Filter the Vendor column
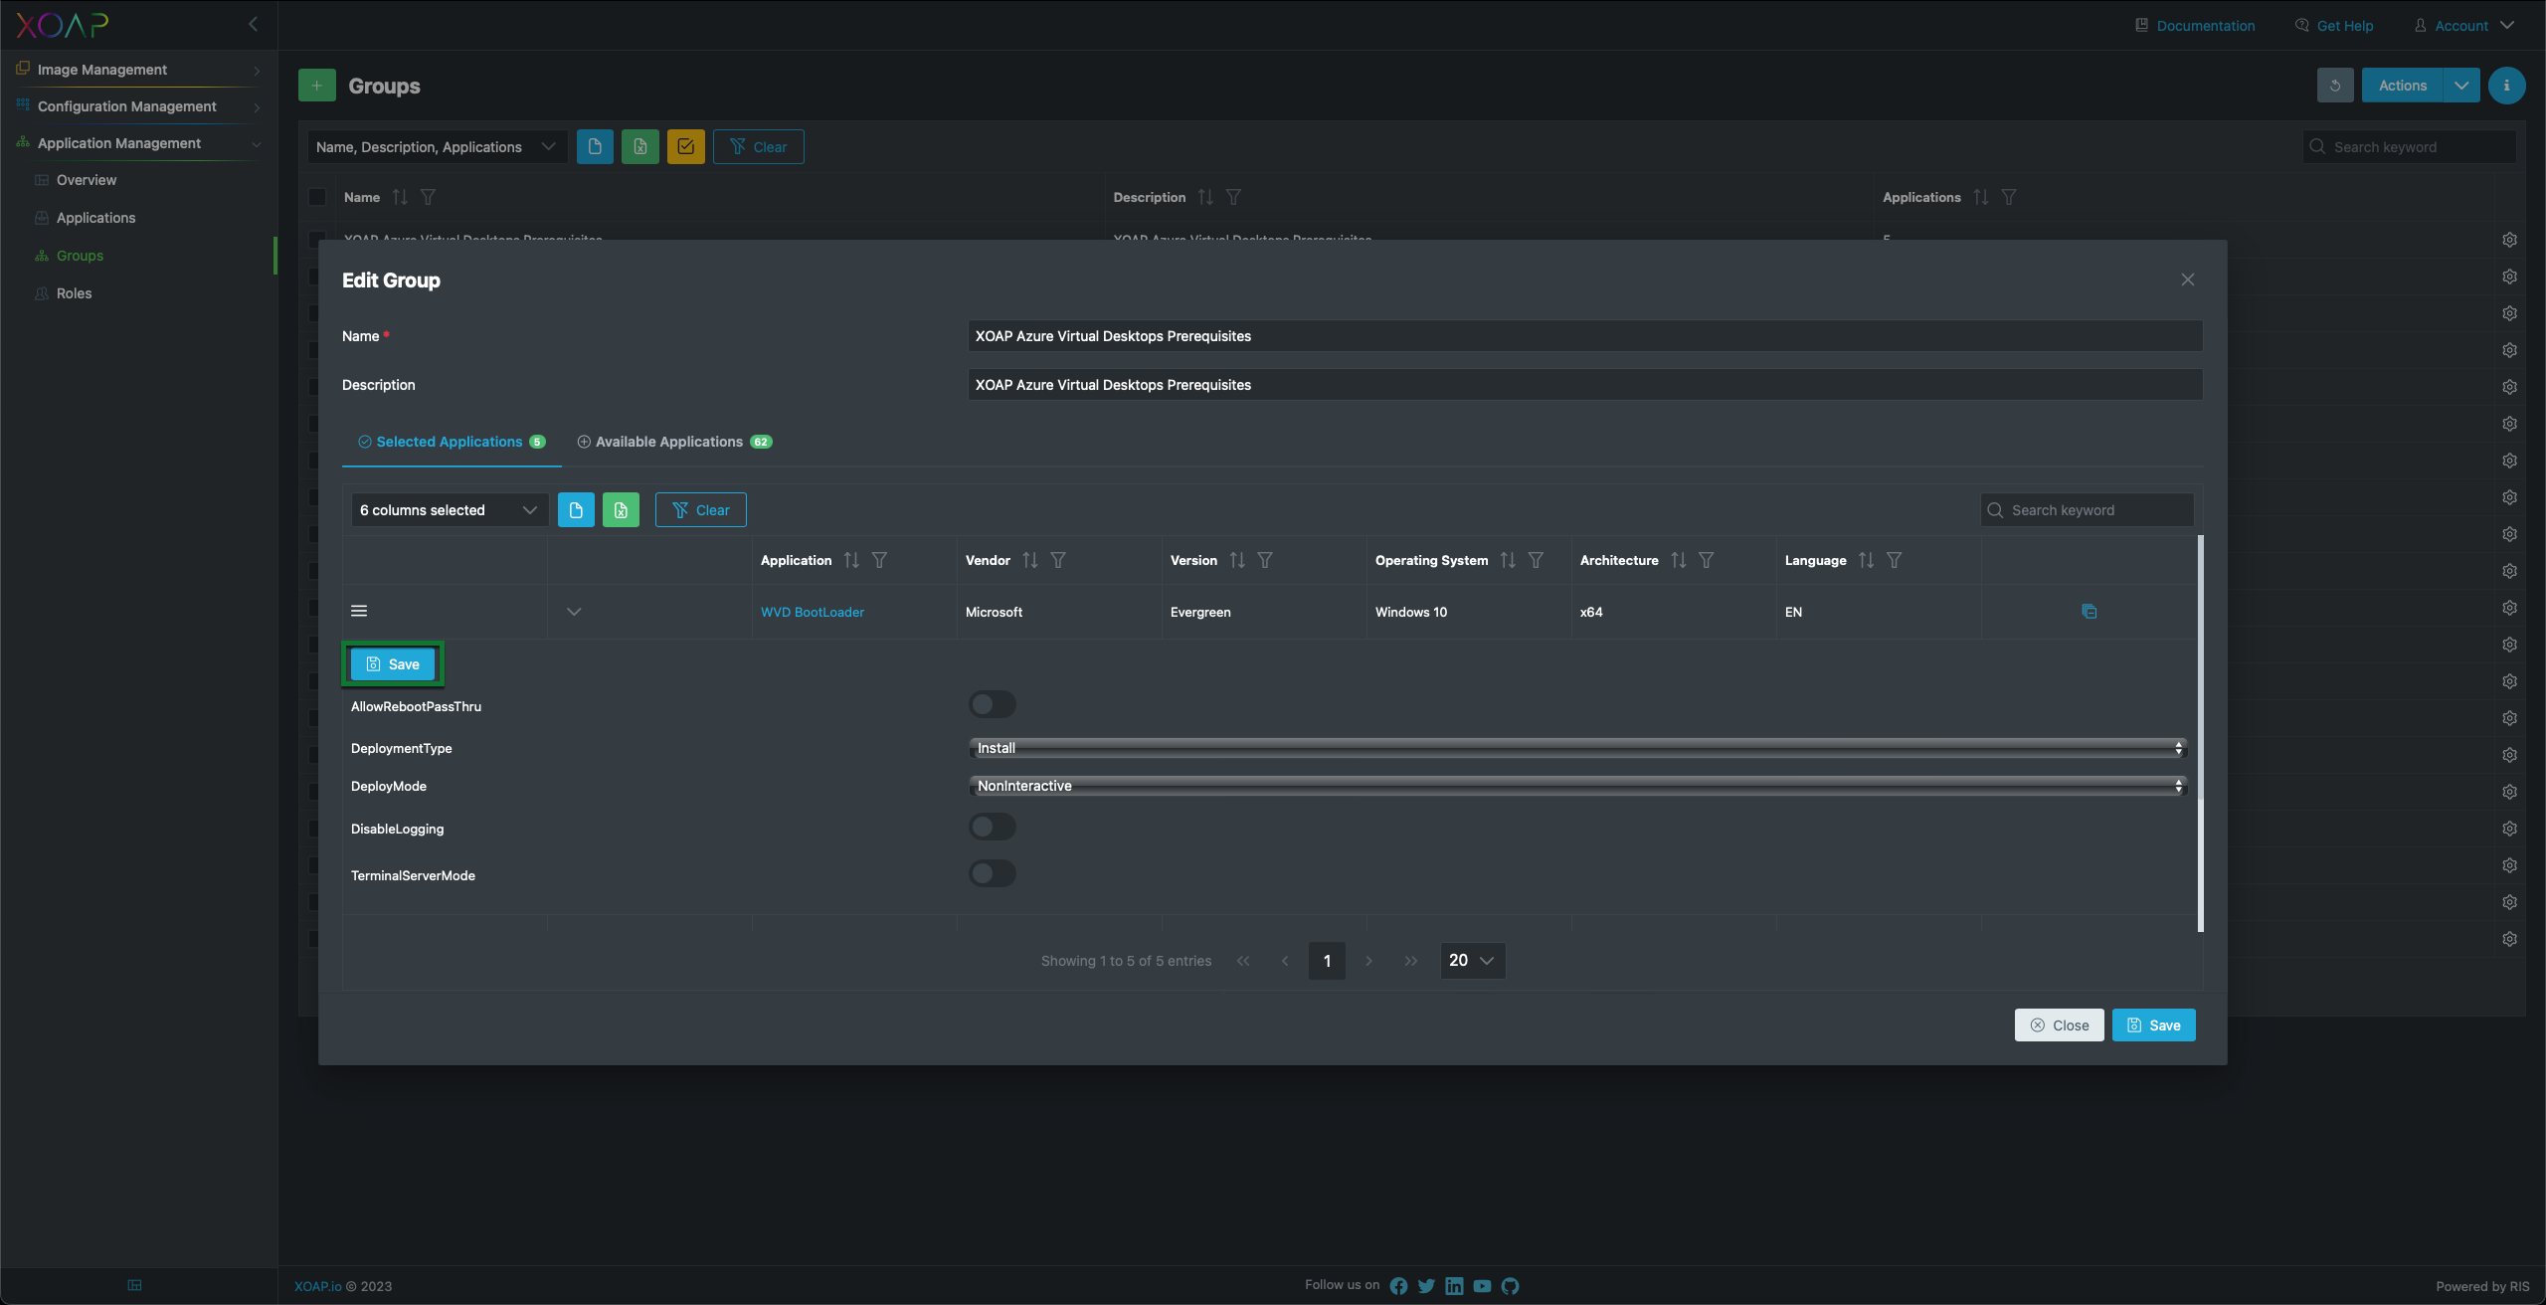The image size is (2546, 1305). pyautogui.click(x=1058, y=560)
